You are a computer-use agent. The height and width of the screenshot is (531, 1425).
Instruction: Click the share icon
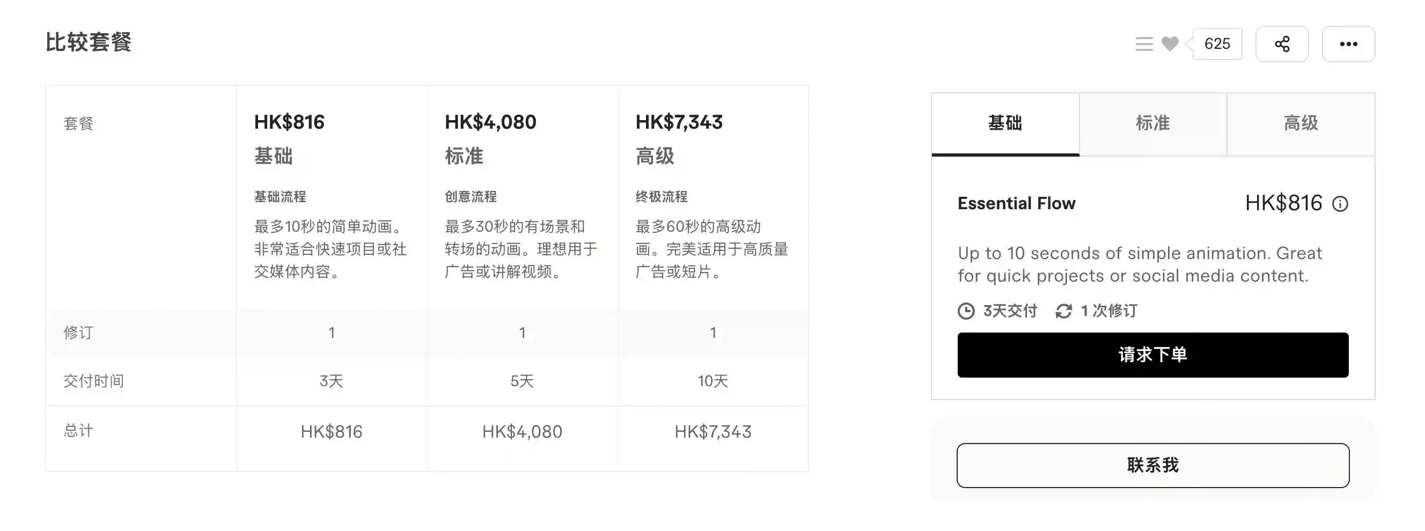(1282, 43)
